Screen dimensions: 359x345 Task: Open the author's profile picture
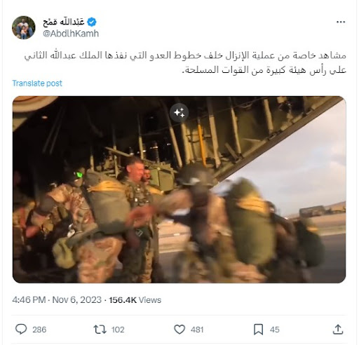click(x=24, y=27)
